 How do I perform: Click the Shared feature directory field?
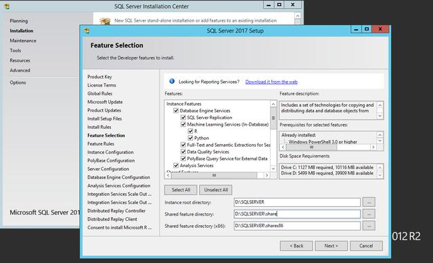pos(297,214)
